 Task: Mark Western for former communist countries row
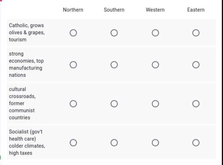coord(155,104)
